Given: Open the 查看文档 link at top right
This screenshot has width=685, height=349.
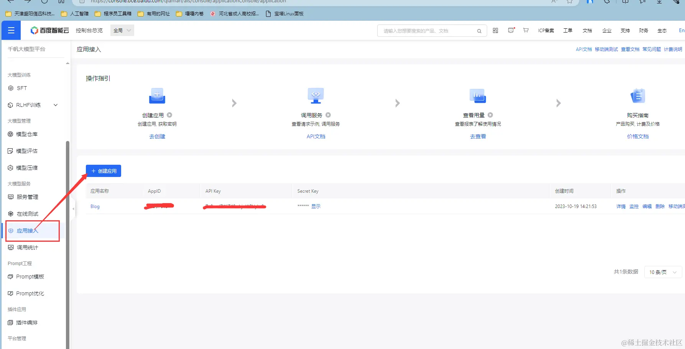Looking at the screenshot, I should 630,49.
